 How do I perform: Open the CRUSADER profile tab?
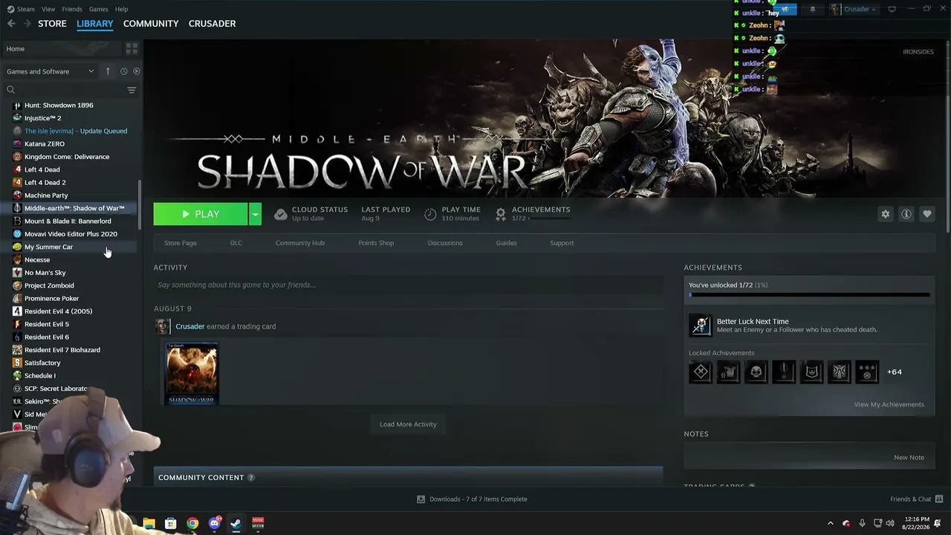212,24
